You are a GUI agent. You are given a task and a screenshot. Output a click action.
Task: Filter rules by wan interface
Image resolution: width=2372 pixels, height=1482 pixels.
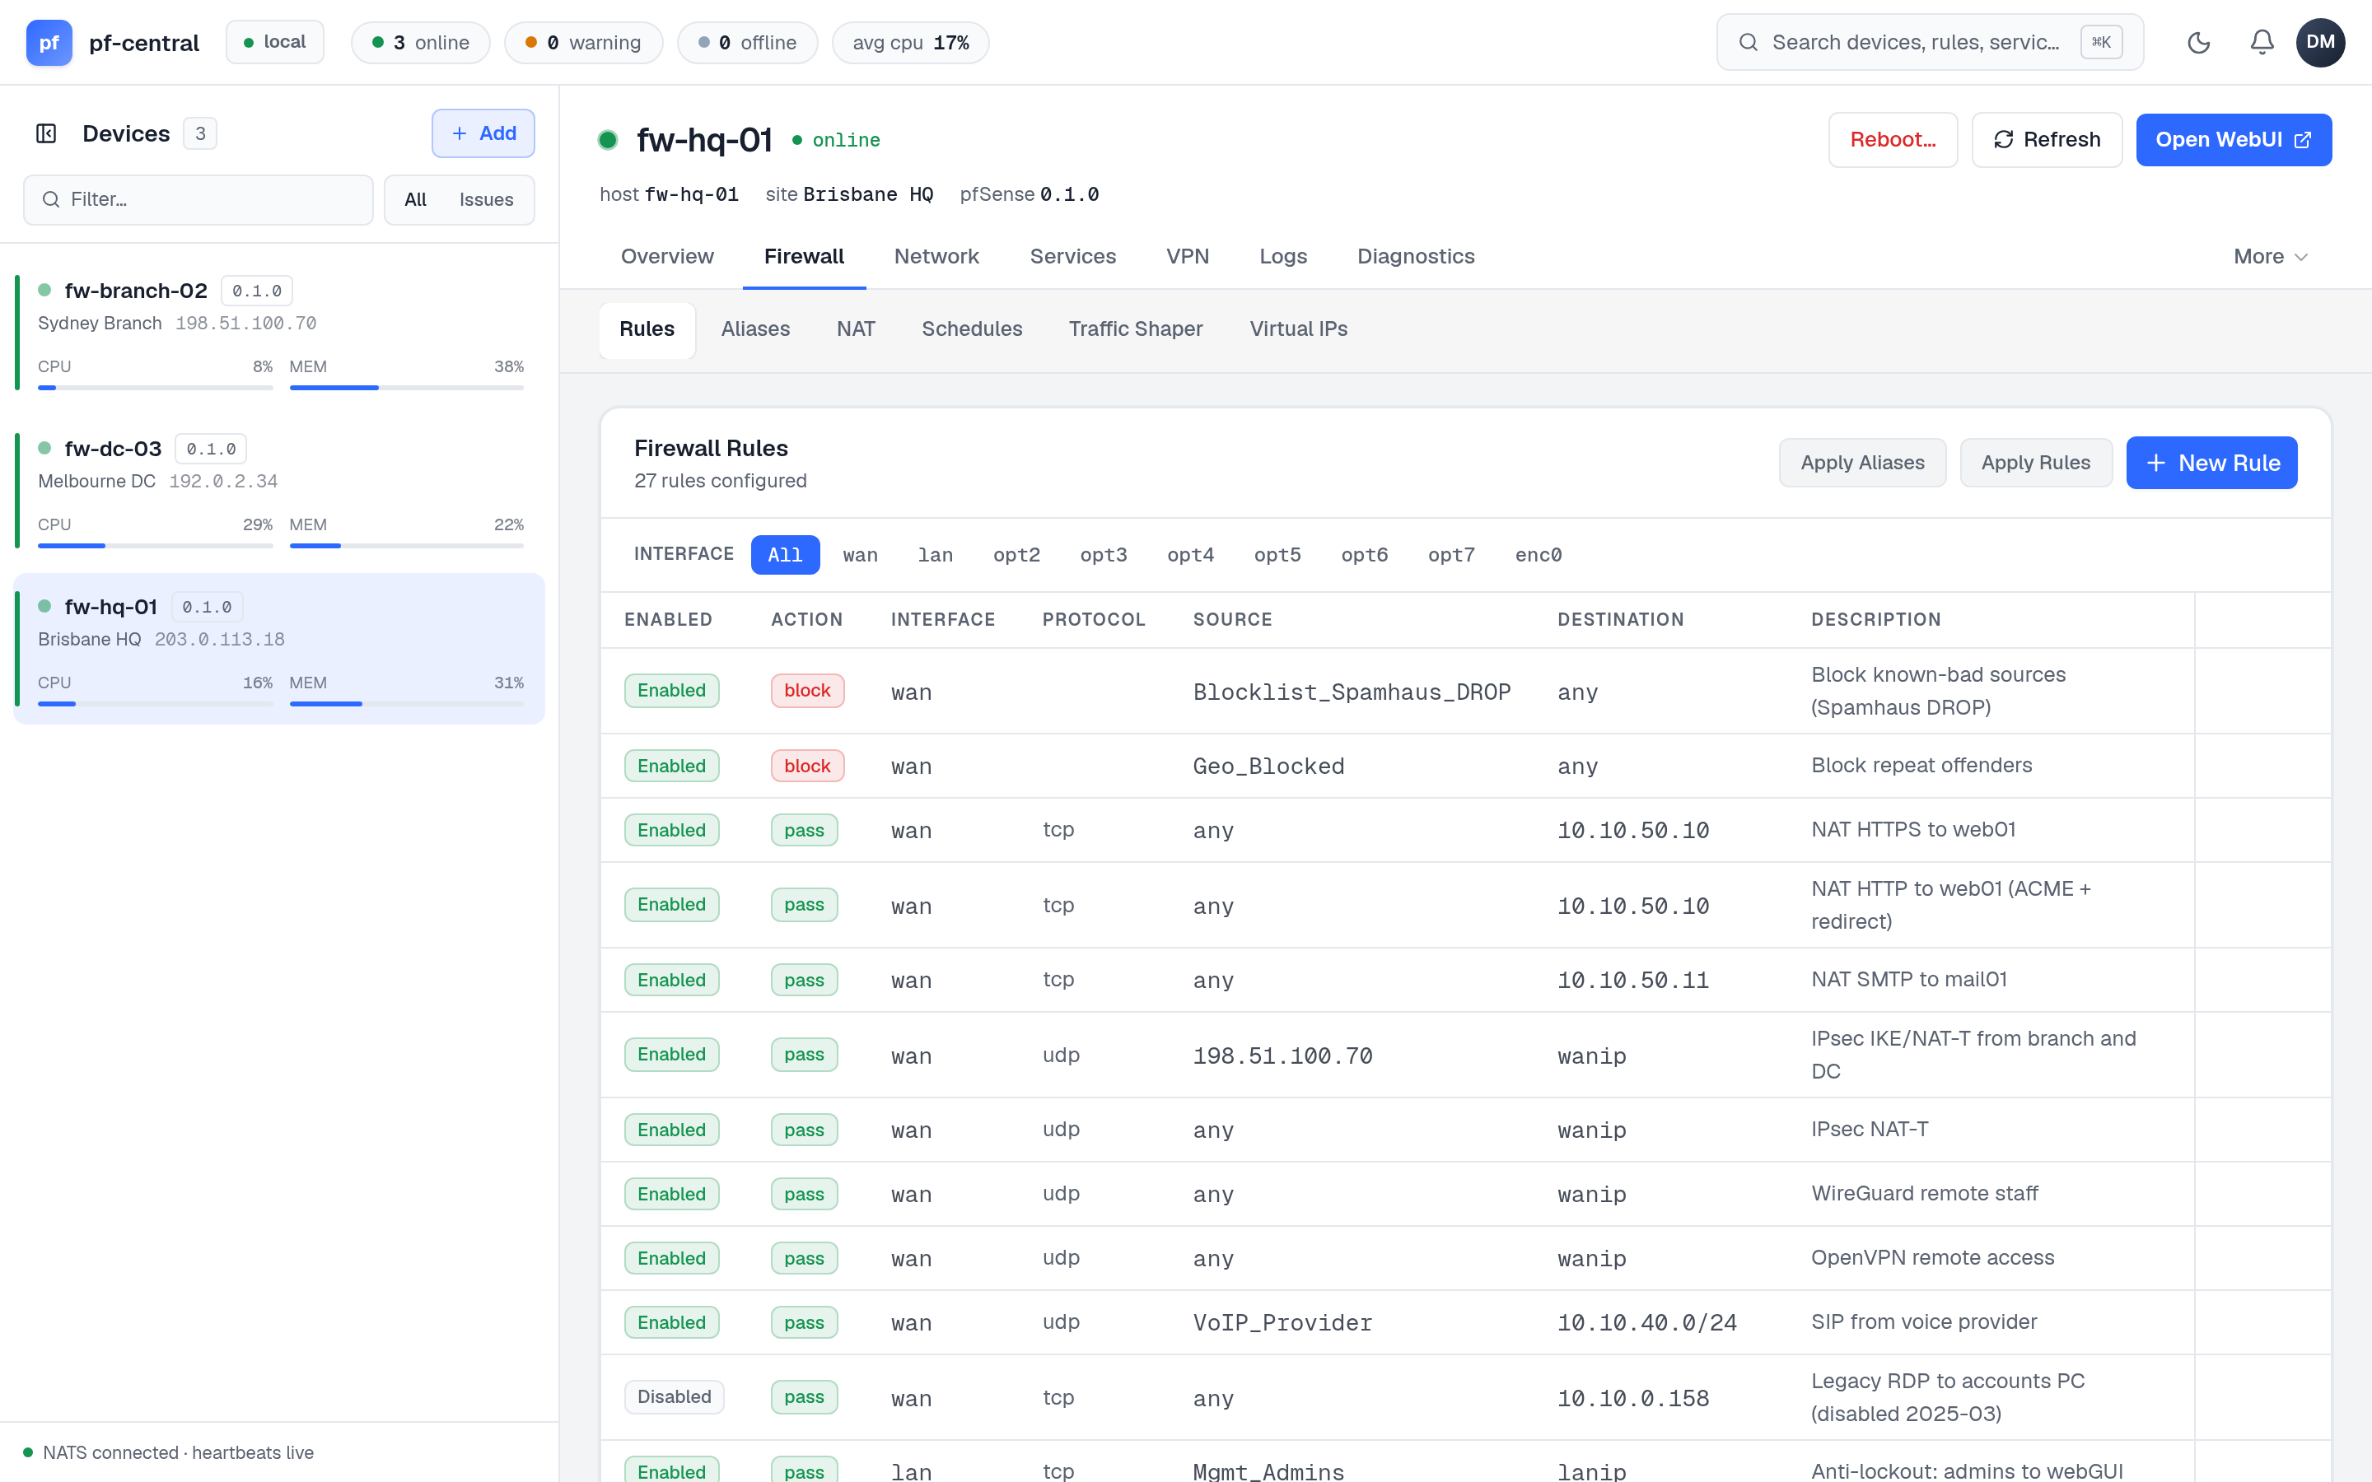[861, 555]
